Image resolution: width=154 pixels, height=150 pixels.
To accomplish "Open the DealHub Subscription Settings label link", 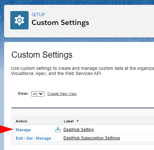I will [92, 138].
